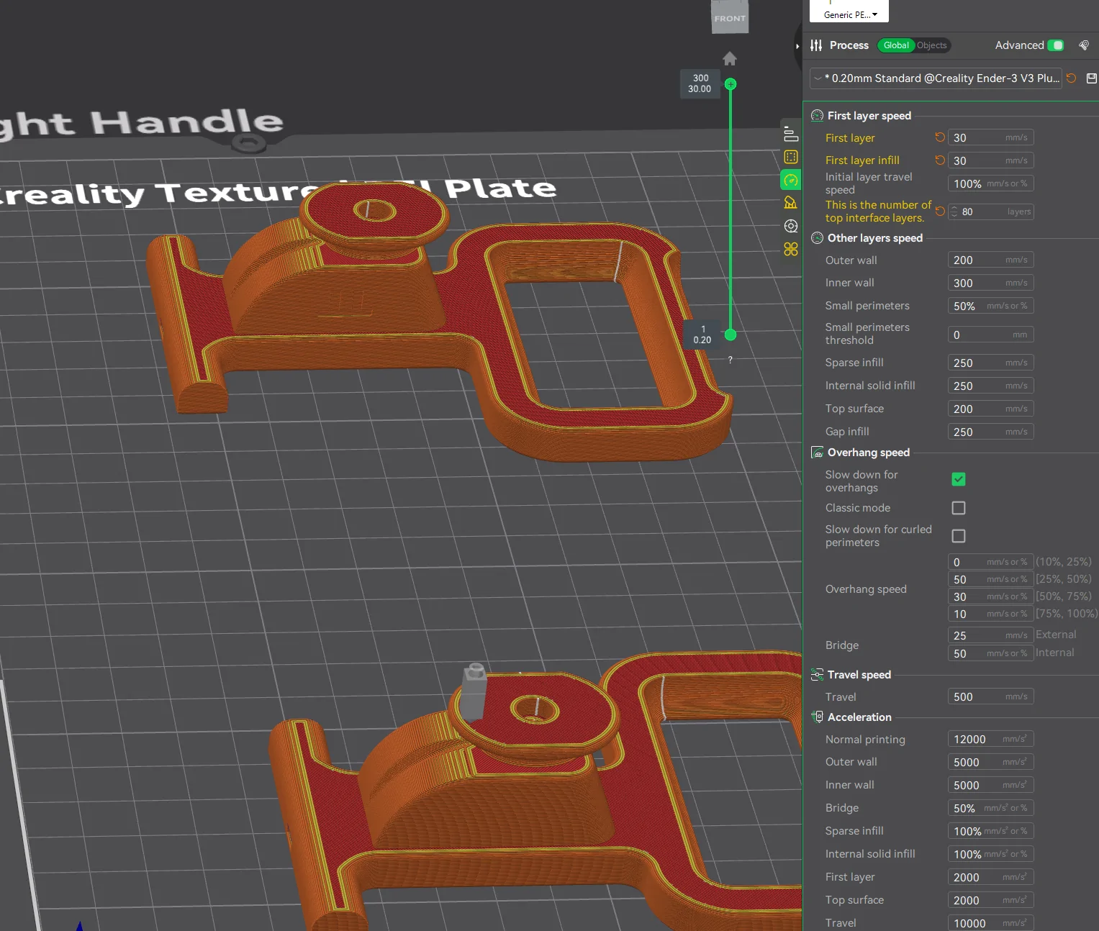Reset the process preset with orange undo arrow
This screenshot has height=931, width=1099.
point(1071,78)
